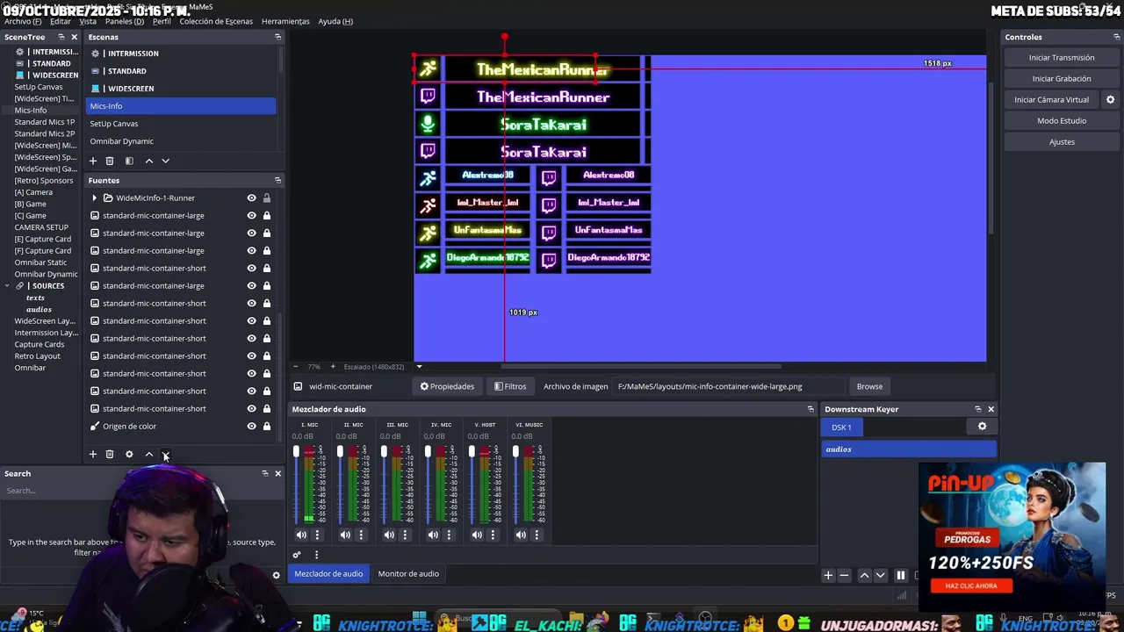Screen dimensions: 1124x632
Task: Open Filtros for selected source
Action: click(x=510, y=386)
